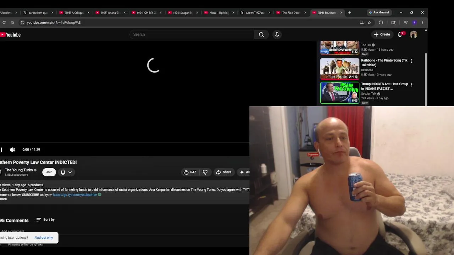Screen dimensions: 454x255
Task: Open the Chrome three-dot menu
Action: click(x=422, y=23)
